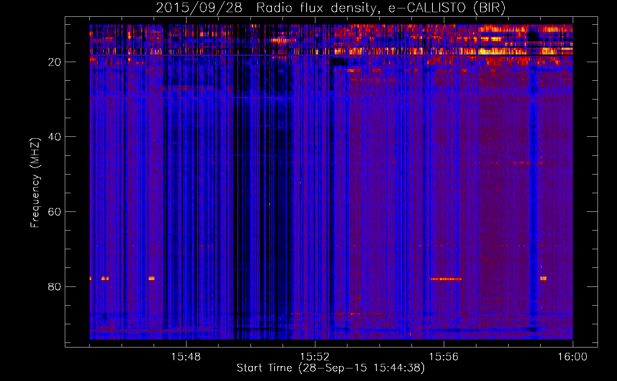Click the 15:52 time tick label
617x381 pixels.
(315, 357)
